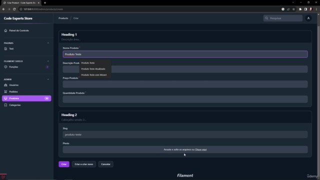The width and height of the screenshot is (320, 180).
Task: Open Funções under Filament Shield
Action: click(26, 67)
